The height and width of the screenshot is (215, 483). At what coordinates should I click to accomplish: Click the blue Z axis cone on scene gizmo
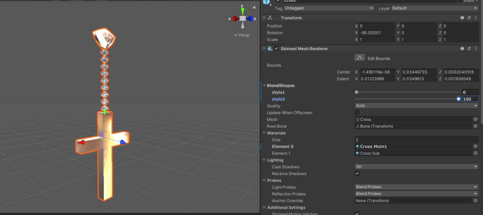pyautogui.click(x=250, y=19)
